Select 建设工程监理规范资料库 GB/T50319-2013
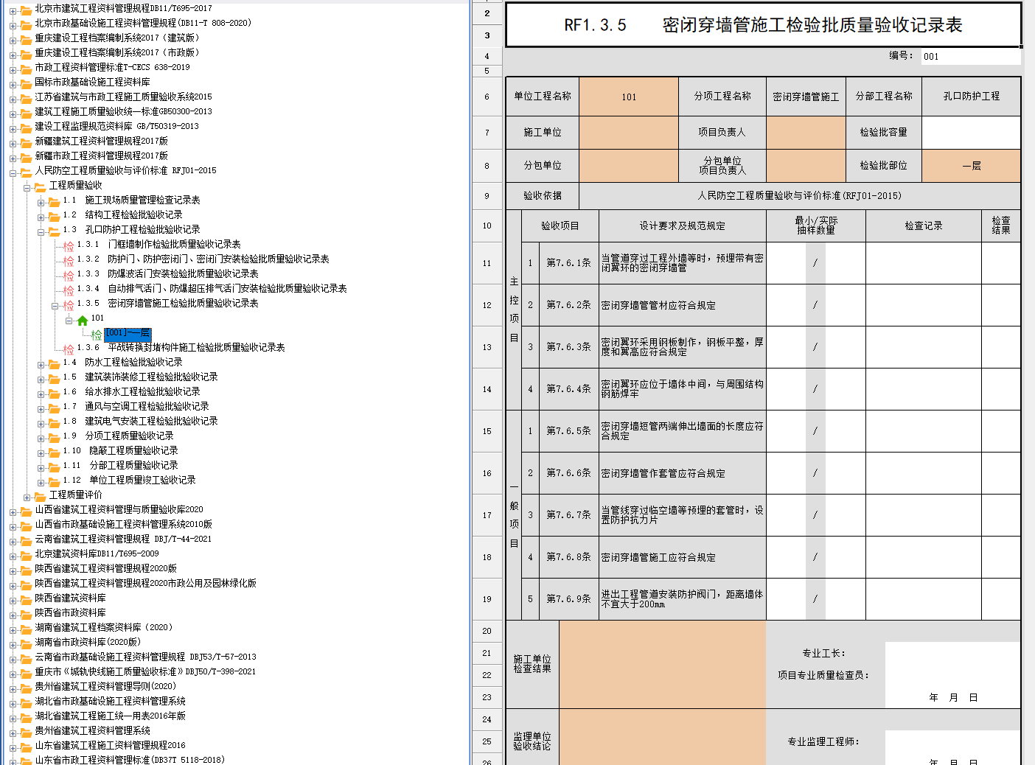 click(116, 127)
